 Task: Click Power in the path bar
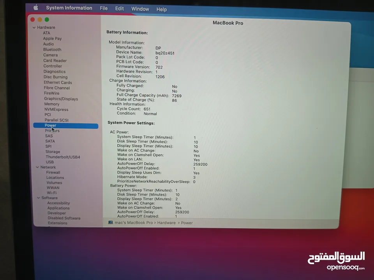(x=187, y=223)
